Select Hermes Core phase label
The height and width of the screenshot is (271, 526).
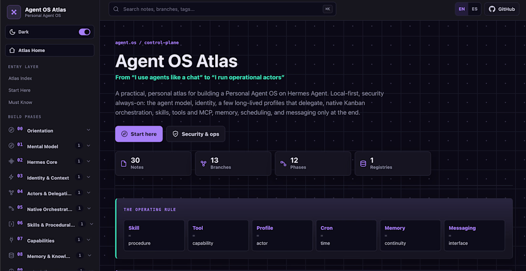point(42,162)
